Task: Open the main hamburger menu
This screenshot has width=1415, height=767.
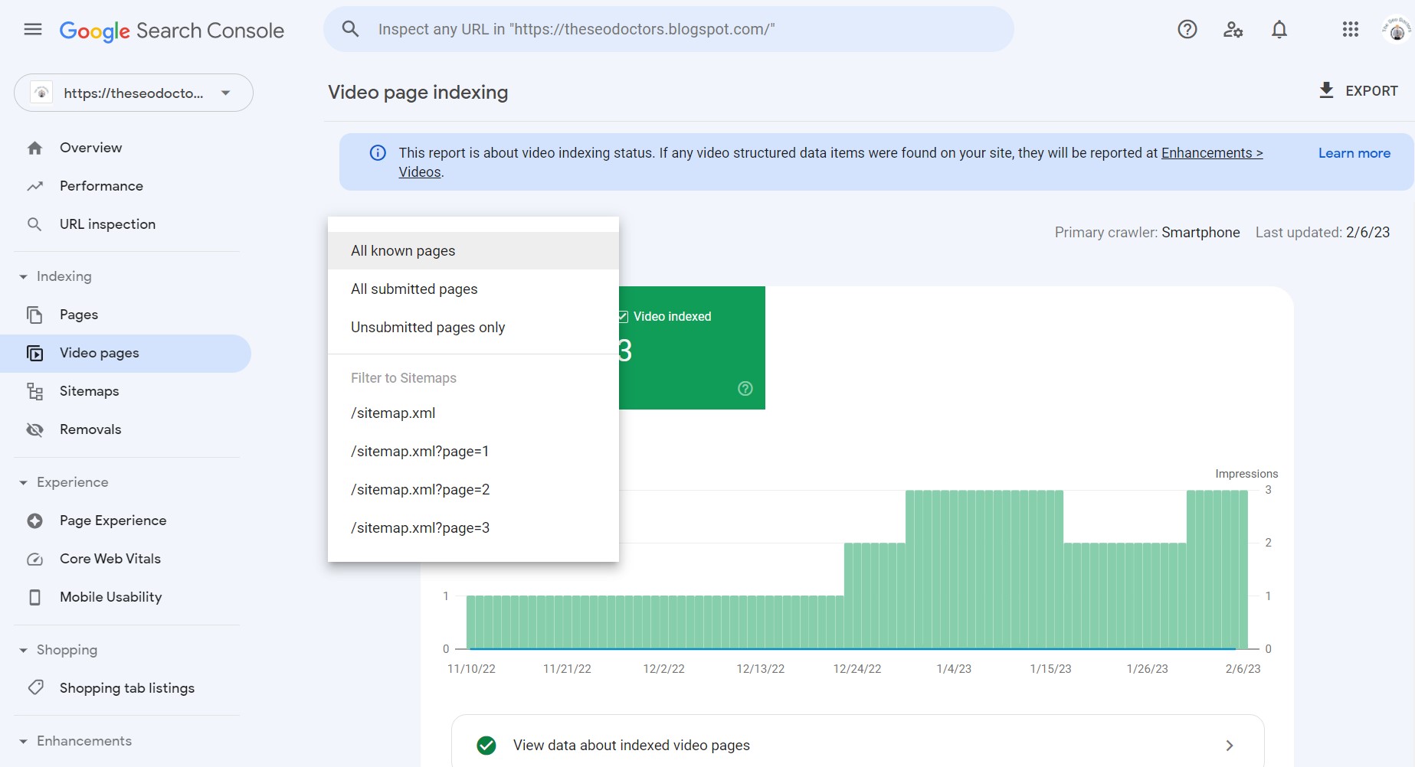Action: click(33, 30)
